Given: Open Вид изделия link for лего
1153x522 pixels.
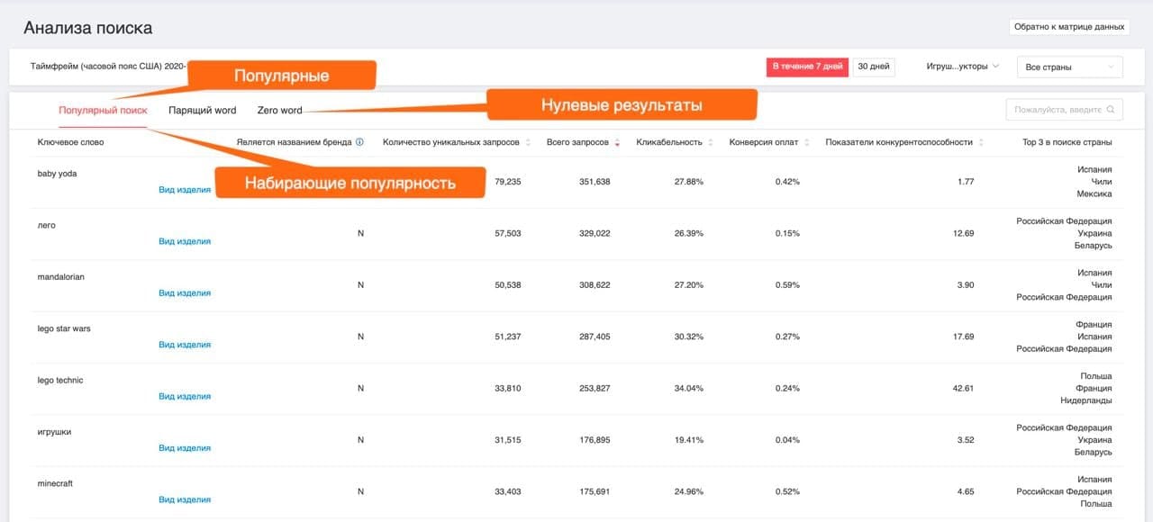Looking at the screenshot, I should coord(185,241).
